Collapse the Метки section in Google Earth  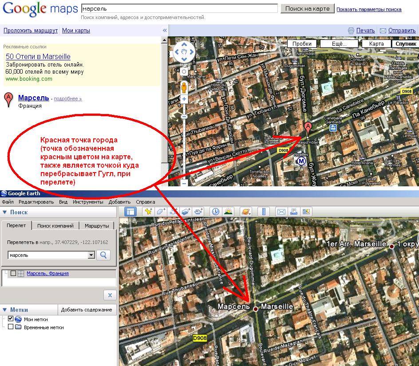click(4, 310)
